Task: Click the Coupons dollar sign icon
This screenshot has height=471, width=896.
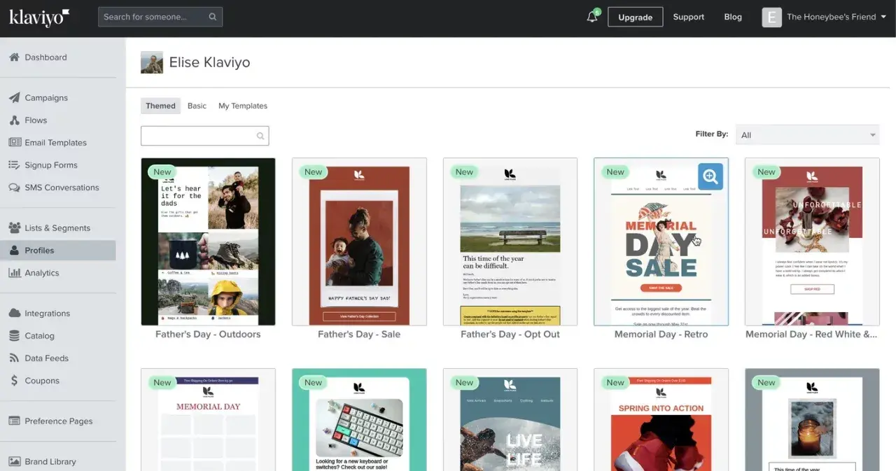Action: (x=14, y=381)
